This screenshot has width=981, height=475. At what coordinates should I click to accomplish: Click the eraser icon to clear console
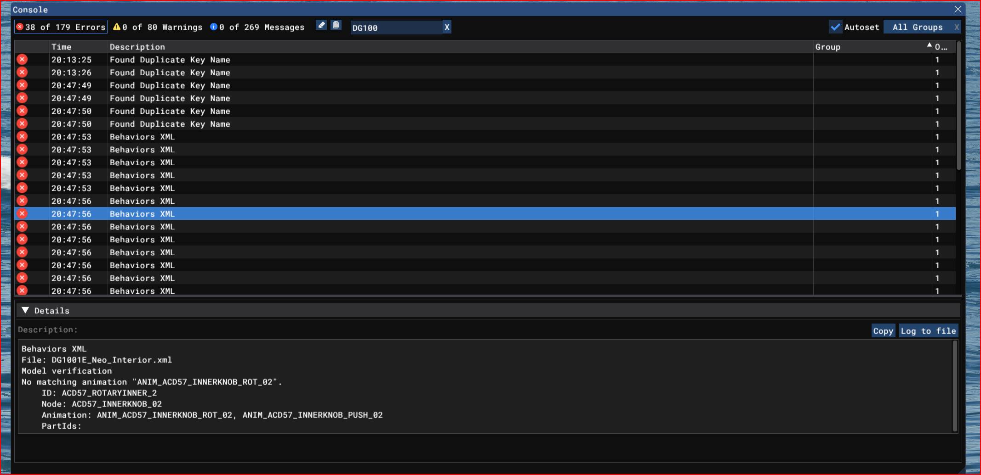(321, 25)
